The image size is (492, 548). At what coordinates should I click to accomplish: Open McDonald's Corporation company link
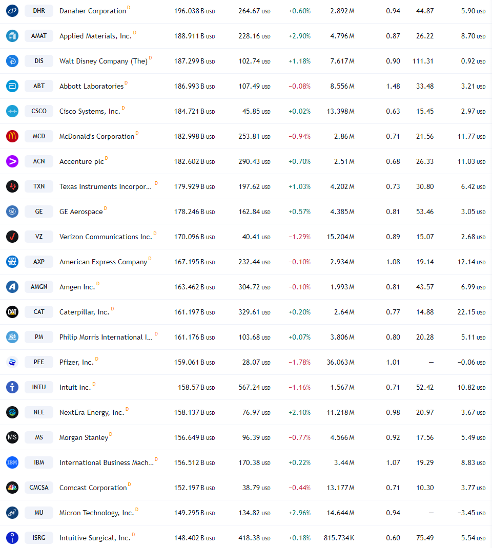point(97,136)
